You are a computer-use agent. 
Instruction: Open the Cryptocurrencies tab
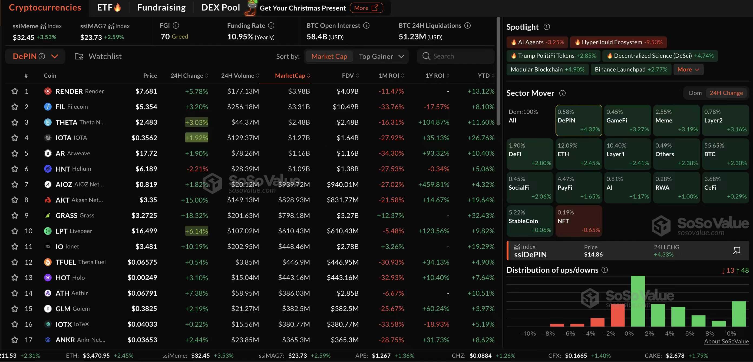(x=45, y=8)
